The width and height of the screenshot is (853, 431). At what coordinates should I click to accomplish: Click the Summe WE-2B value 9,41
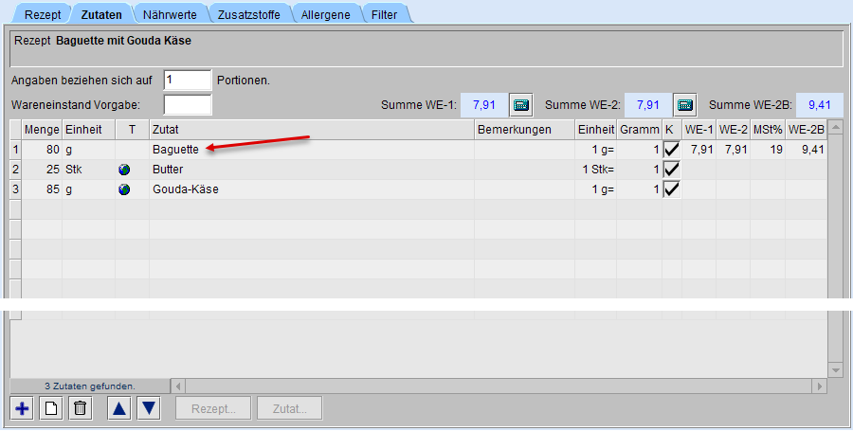[819, 105]
